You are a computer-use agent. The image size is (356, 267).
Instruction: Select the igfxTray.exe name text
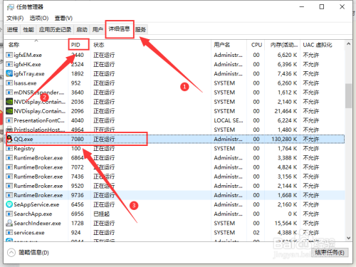coord(29,74)
